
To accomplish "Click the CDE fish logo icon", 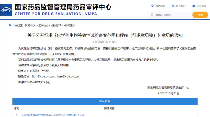I will pyautogui.click(x=7, y=10).
